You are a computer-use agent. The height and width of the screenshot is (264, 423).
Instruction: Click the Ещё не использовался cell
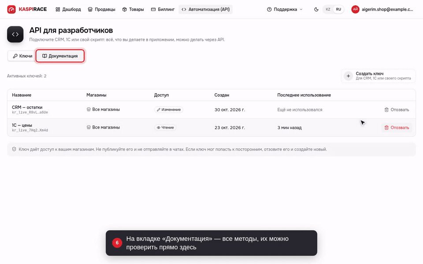pyautogui.click(x=300, y=110)
